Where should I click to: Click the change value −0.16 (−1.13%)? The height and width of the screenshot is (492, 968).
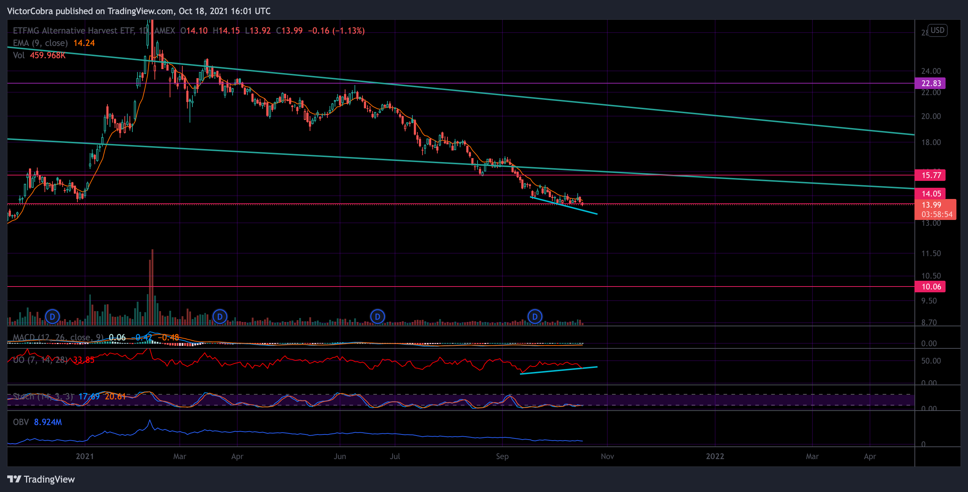click(x=336, y=31)
